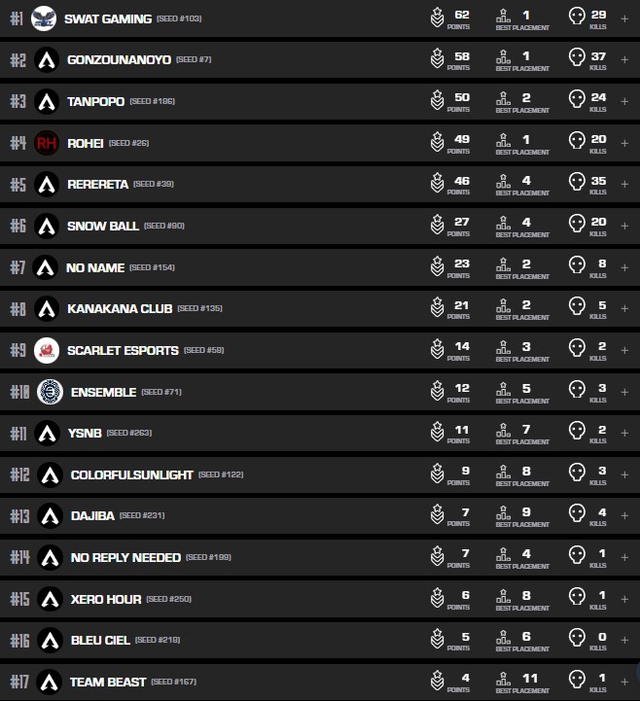
Task: Expand the No Name row with plus
Action: pyautogui.click(x=624, y=266)
